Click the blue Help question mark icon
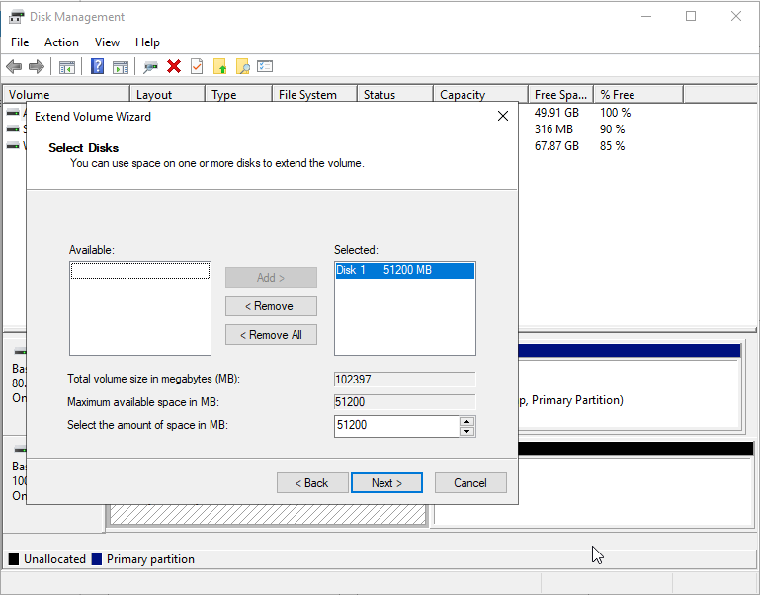760x595 pixels. (x=98, y=66)
